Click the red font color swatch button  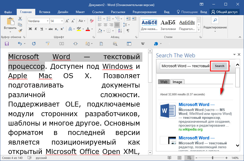(88, 29)
